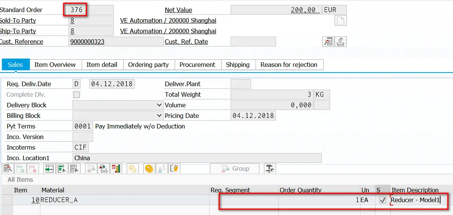Viewport: 453px width, 215px height.
Task: Click the Material column header
Action: [x=125, y=190]
